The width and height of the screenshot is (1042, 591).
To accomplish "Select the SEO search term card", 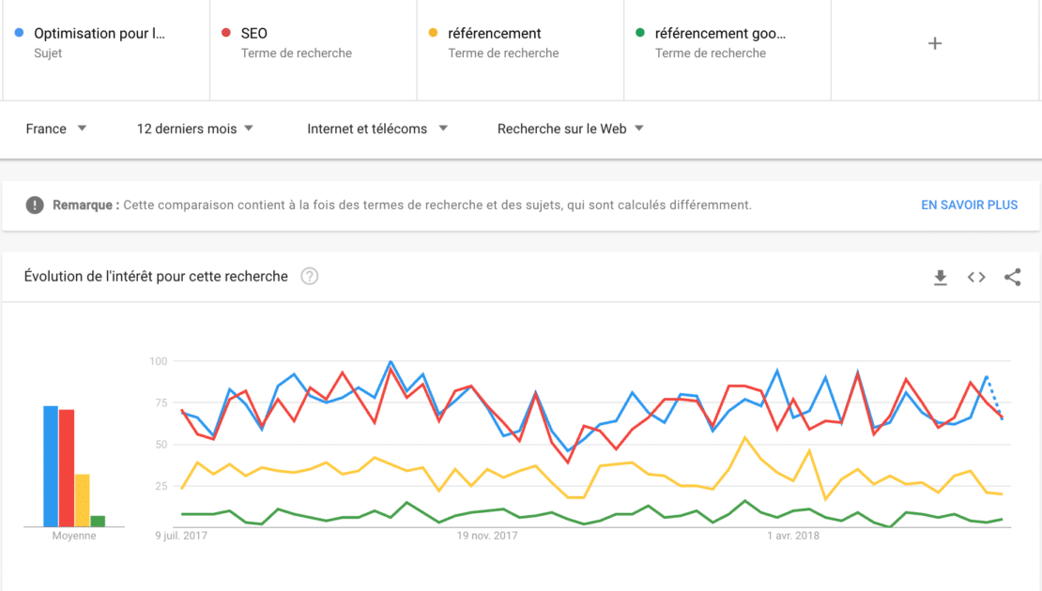I will tap(313, 43).
